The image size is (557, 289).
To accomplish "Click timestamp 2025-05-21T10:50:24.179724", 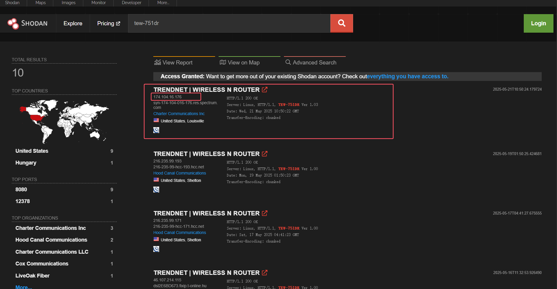I will [x=517, y=89].
